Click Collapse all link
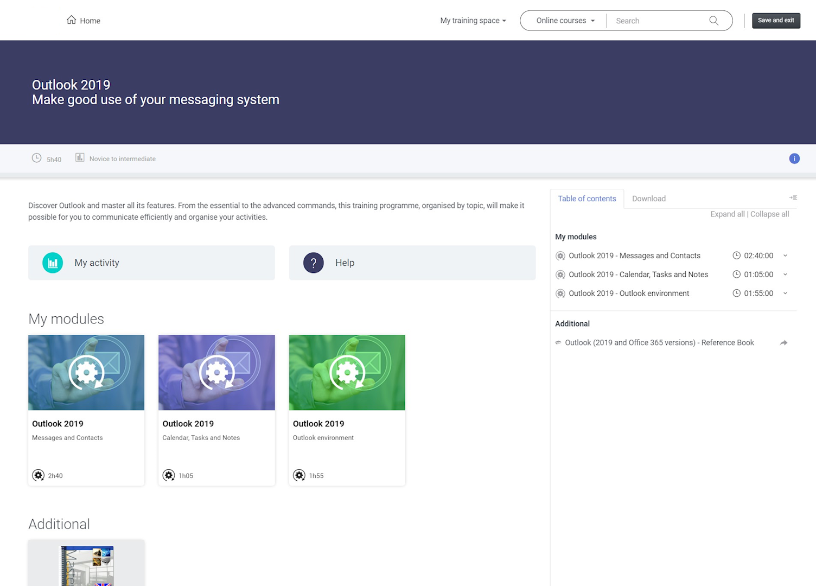Viewport: 816px width, 586px height. 769,214
